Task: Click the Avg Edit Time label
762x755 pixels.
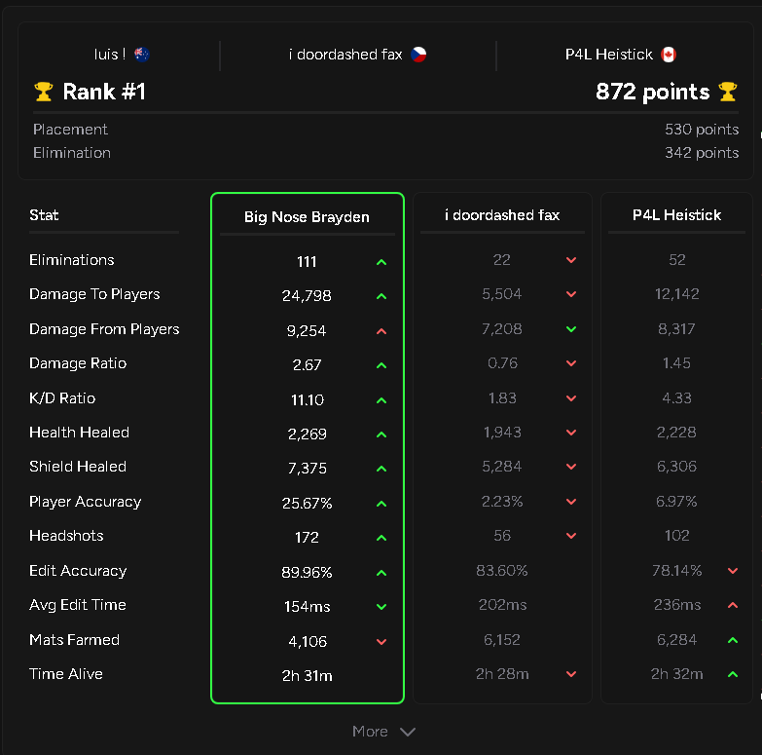Action: [78, 605]
